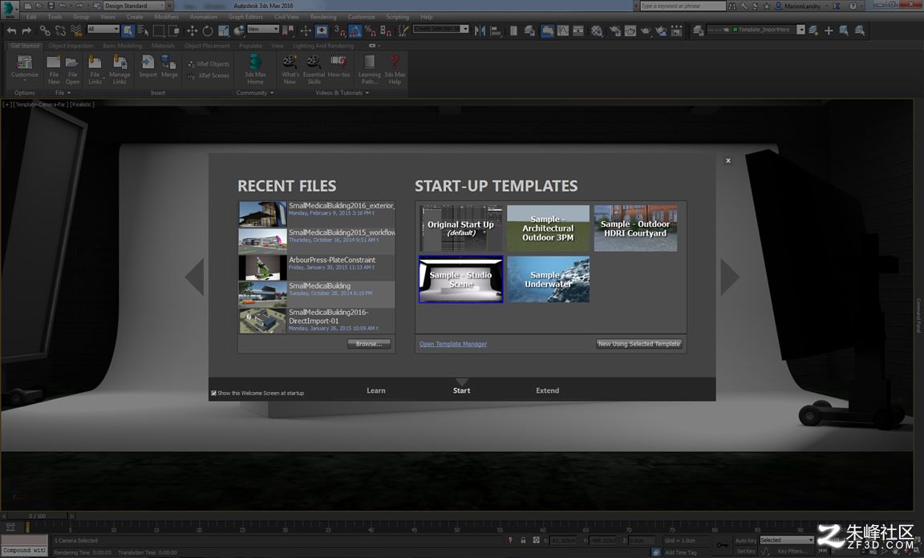The width and height of the screenshot is (924, 558).
Task: Toggle Angle Snap in main toolbar
Action: [x=355, y=30]
